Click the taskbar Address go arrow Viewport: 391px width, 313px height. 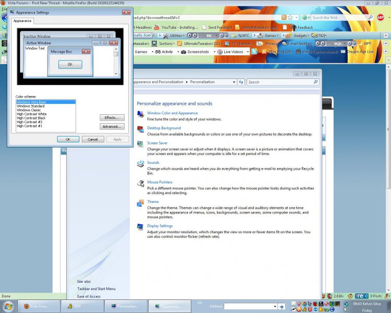(x=282, y=307)
